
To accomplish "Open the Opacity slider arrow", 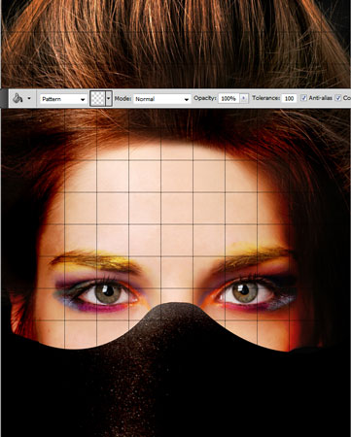I will [244, 98].
